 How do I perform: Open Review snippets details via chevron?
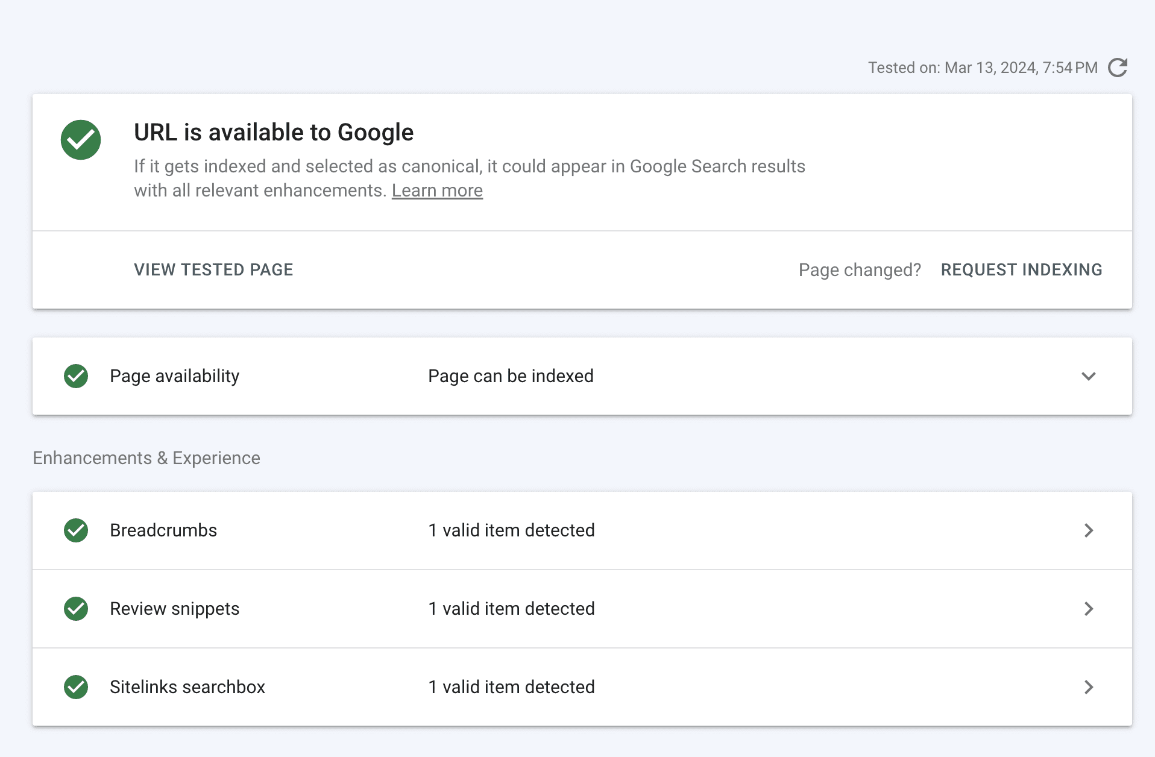(x=1088, y=609)
